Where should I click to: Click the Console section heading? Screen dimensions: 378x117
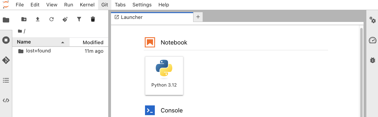point(172,110)
